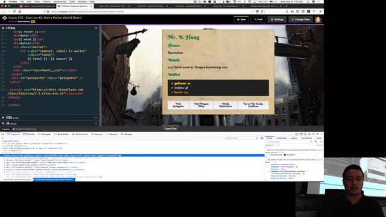Click the Visit Gringotts button
The image size is (386, 217).
pos(179,105)
